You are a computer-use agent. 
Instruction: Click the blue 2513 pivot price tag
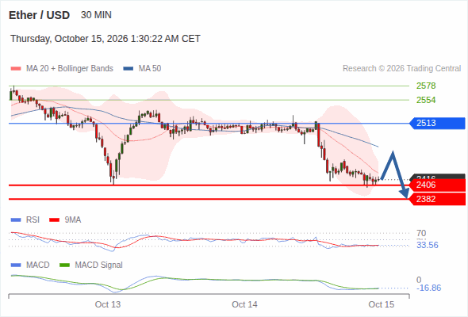click(x=437, y=123)
